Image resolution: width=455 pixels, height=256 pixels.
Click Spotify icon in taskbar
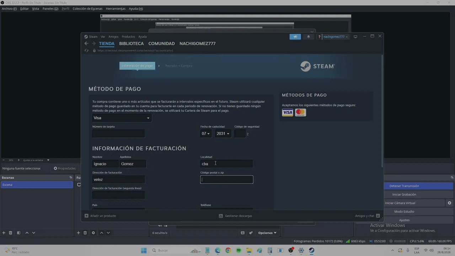239,250
